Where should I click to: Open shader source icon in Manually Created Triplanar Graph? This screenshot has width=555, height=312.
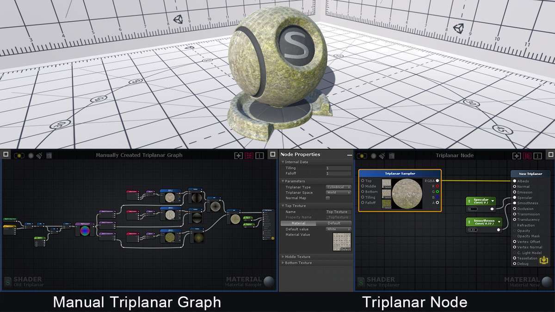click(49, 156)
